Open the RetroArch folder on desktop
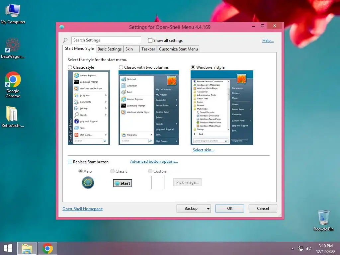Viewport: 340px width, 255px height. (13, 117)
